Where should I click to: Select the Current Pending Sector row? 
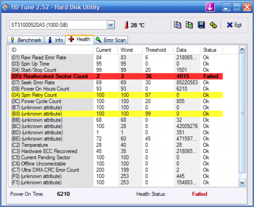pyautogui.click(x=117, y=158)
